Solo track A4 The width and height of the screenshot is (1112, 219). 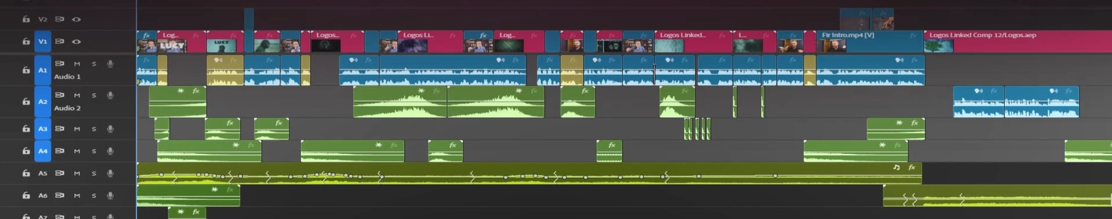click(x=93, y=151)
